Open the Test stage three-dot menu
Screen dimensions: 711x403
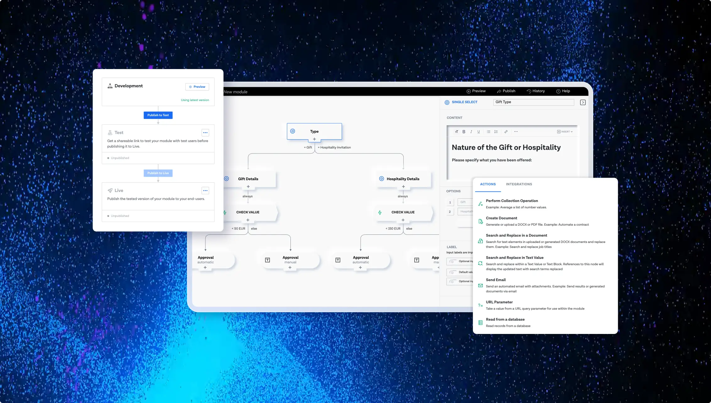(205, 133)
